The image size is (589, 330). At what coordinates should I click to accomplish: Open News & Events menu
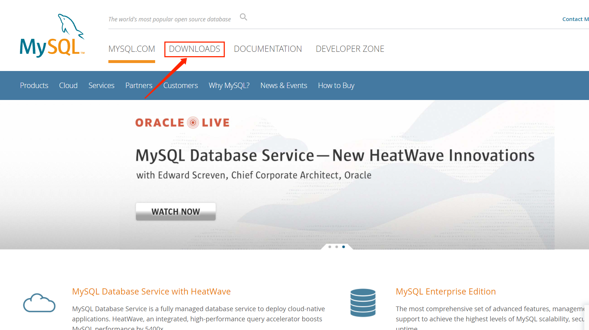(x=284, y=85)
